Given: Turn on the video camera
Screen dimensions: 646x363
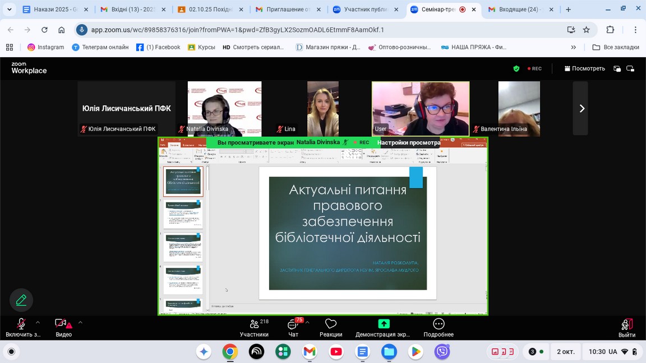Looking at the screenshot, I should 63,328.
